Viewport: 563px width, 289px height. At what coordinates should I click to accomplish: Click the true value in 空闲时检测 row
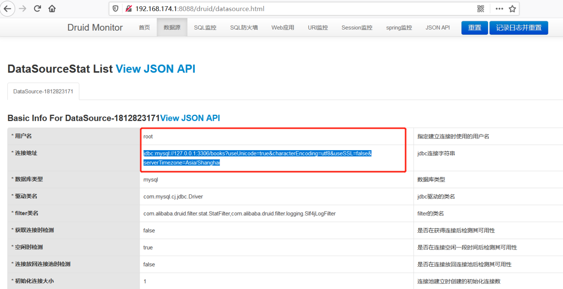(148, 247)
